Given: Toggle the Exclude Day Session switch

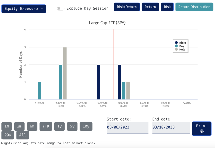Looking at the screenshot, I should [x=60, y=9].
